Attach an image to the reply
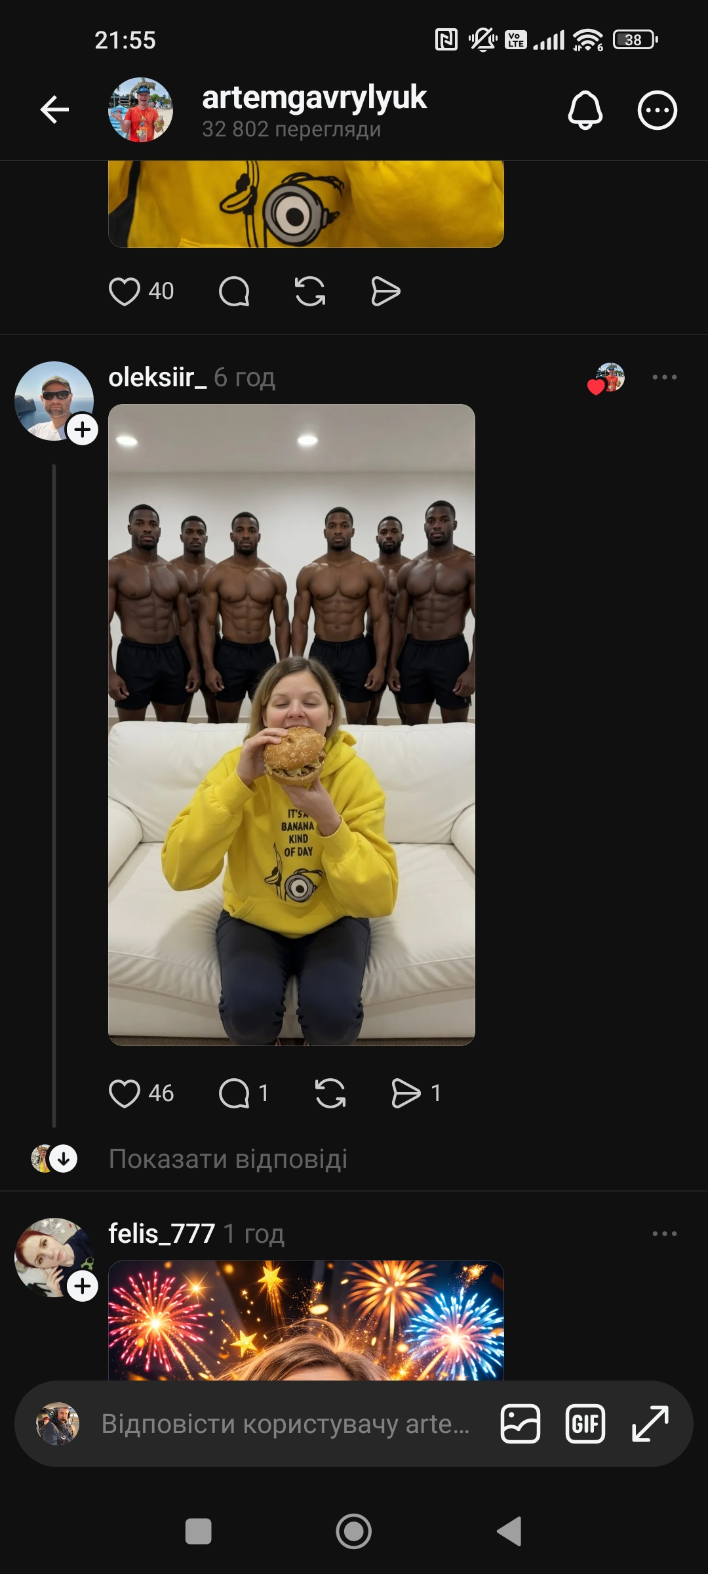This screenshot has width=708, height=1574. pyautogui.click(x=520, y=1424)
